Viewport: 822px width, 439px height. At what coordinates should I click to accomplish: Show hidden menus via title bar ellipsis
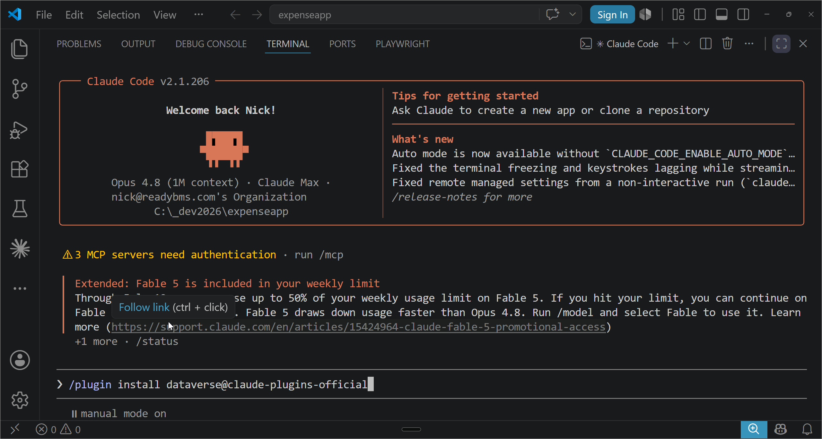tap(198, 14)
